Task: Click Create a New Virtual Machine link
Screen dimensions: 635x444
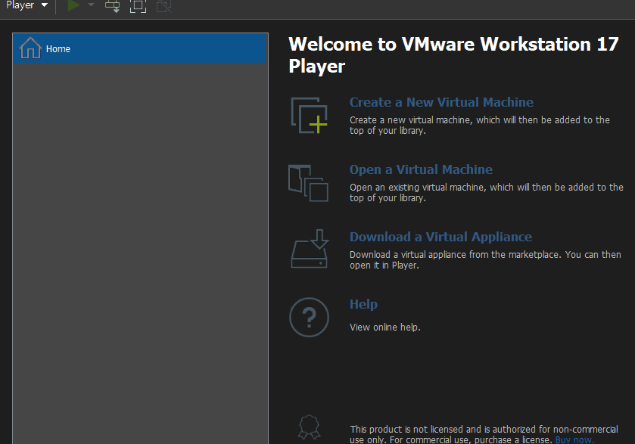Action: (x=441, y=102)
